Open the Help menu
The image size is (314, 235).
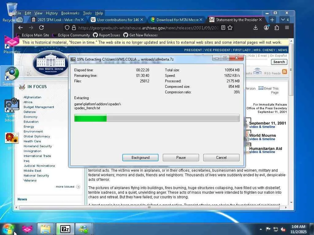[x=99, y=13]
